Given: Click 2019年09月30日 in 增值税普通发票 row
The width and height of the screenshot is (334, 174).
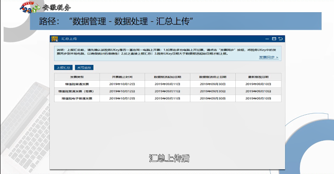Looking at the screenshot, I should pos(213,84).
